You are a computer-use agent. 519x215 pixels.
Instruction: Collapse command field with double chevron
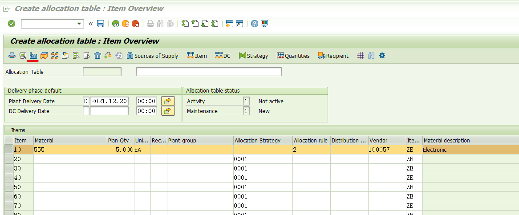tap(91, 24)
